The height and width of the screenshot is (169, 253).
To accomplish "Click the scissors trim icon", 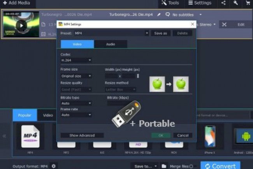I will pos(224,25).
